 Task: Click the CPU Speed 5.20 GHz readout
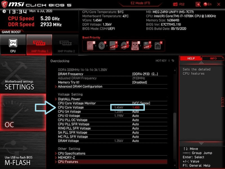point(34,18)
